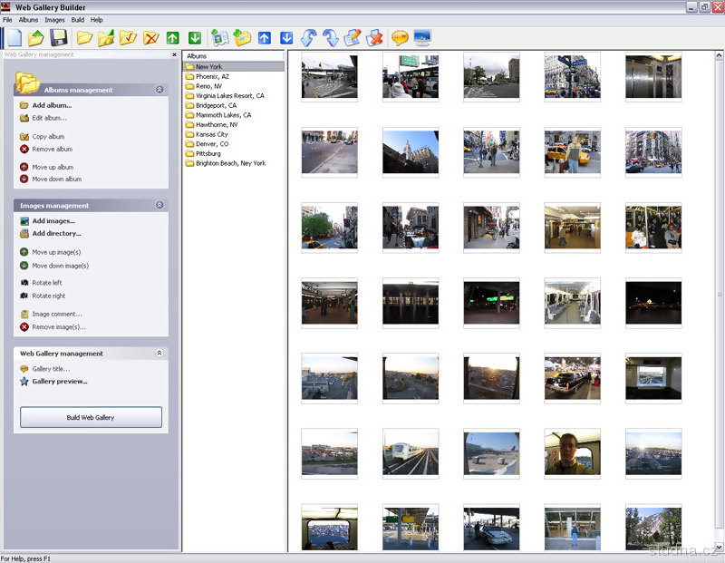Collapse the Images management panel
725x563 pixels.
(159, 206)
